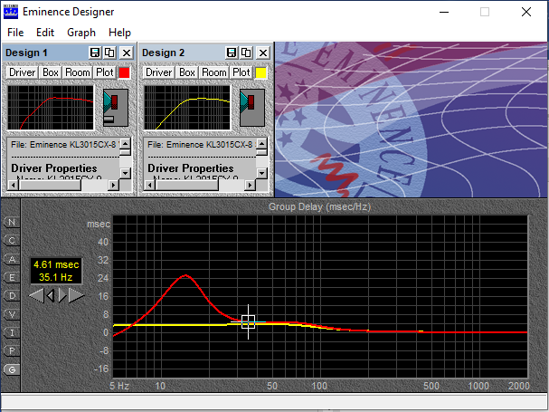Close the Design 2 panel
Image resolution: width=549 pixels, height=412 pixels.
click(263, 53)
